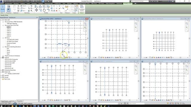Select Mirror - Pick Axis tool
Screen dimensions: 191x107
pyautogui.click(x=44, y=7)
